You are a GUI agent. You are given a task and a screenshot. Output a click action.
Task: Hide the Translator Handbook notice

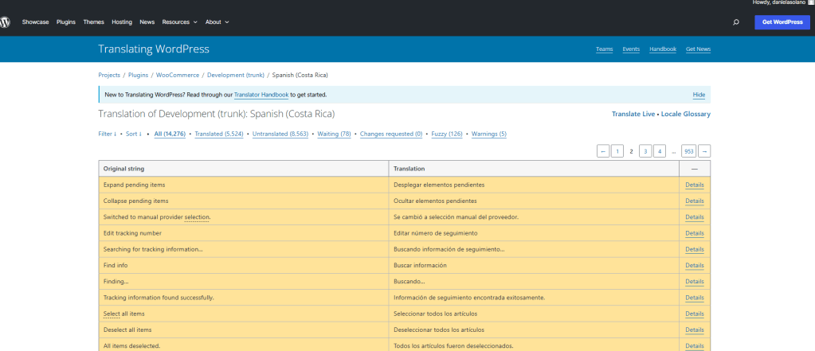click(x=699, y=95)
